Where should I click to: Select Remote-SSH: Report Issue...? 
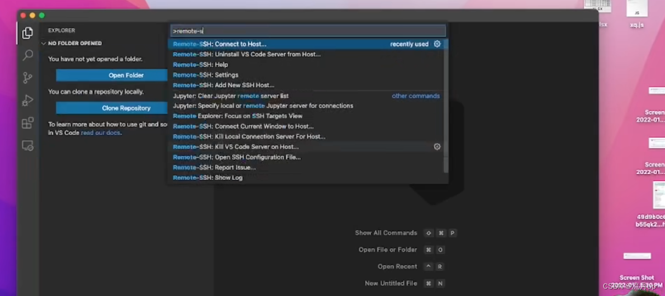coord(306,168)
